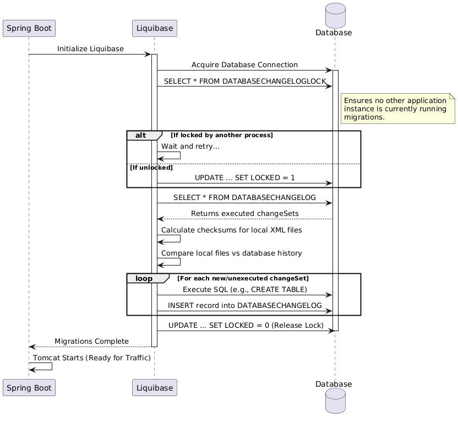The image size is (458, 422).
Task: Click 'Compare local files vs database history'
Action: [231, 253]
